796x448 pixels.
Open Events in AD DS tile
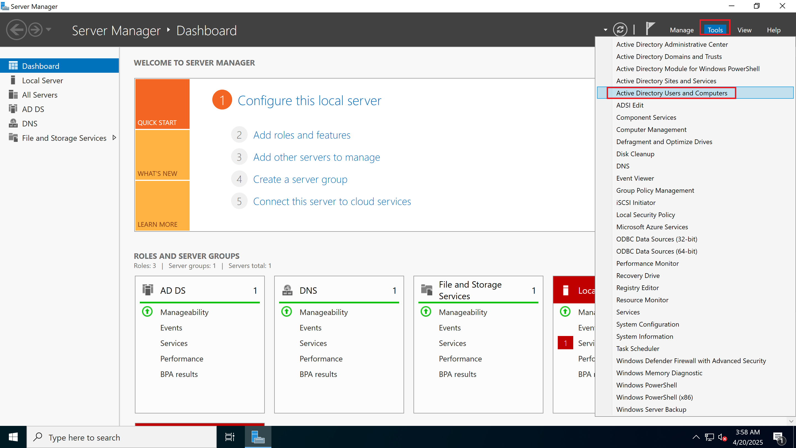(x=171, y=328)
